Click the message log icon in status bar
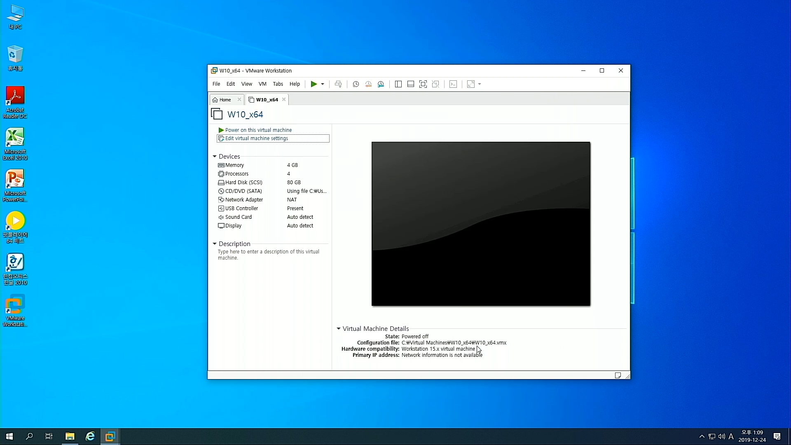The height and width of the screenshot is (445, 791). click(x=618, y=375)
